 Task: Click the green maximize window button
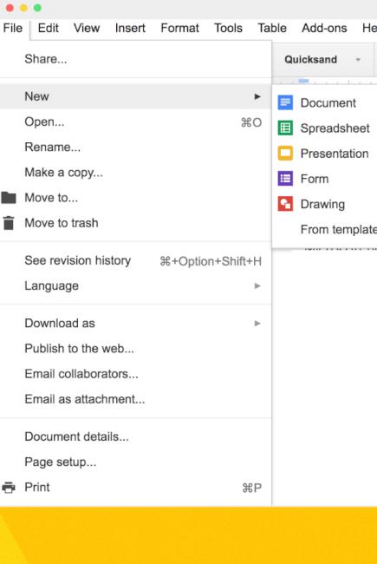coord(37,8)
